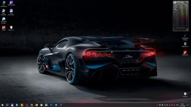This screenshot has width=191, height=107.
Task: Switch to Total Commander floppy icon in taskbar
Action: pyautogui.click(x=12, y=105)
